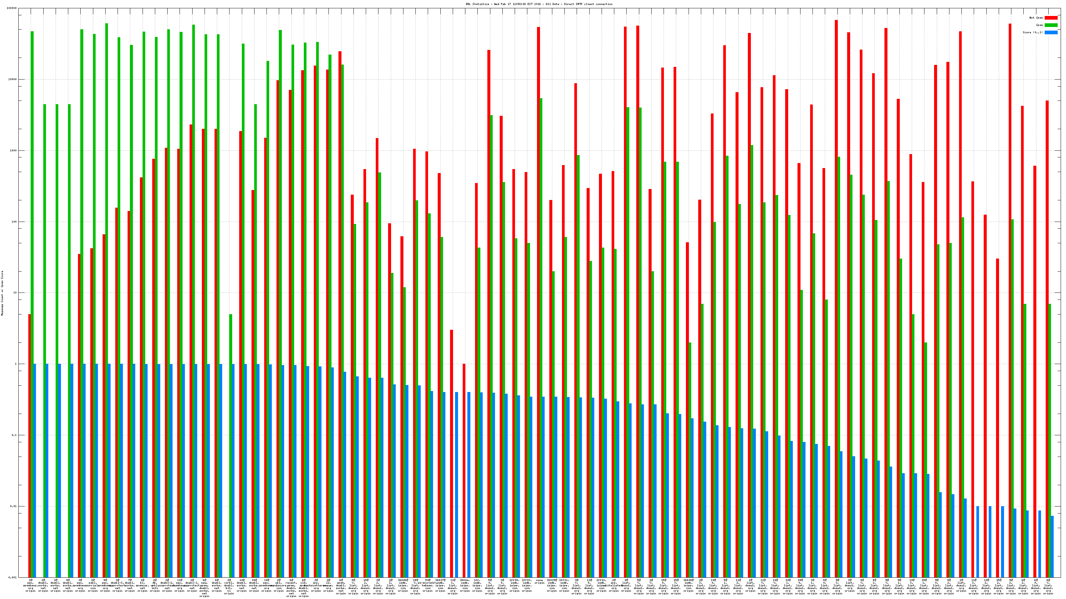Click the RBL Statistics chart title

[539, 4]
